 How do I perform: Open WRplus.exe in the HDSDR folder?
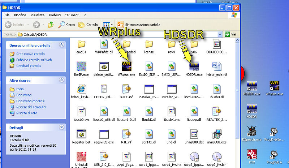pos(126,66)
